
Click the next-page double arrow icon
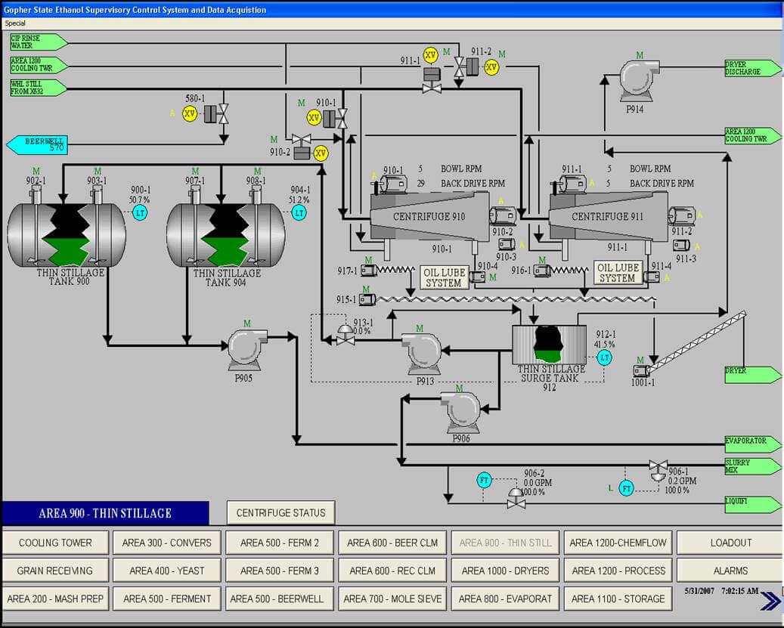pyautogui.click(x=770, y=601)
